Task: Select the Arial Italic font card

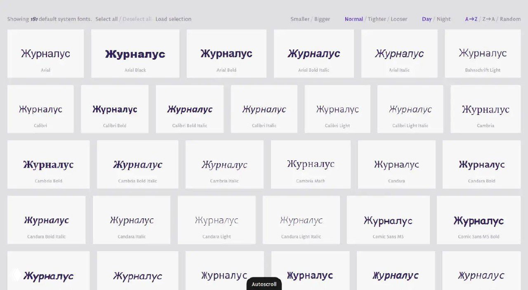Action: [x=399, y=54]
